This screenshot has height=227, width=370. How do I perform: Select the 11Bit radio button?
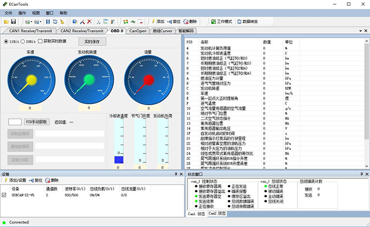tap(6, 41)
